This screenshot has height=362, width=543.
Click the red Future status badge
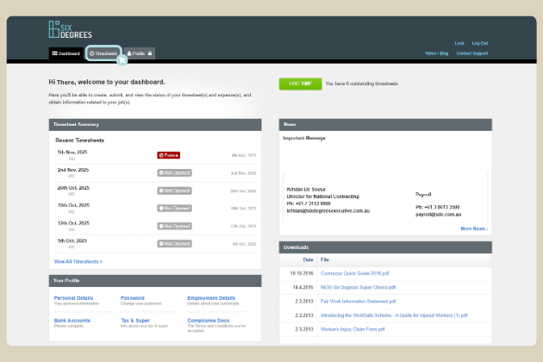169,155
